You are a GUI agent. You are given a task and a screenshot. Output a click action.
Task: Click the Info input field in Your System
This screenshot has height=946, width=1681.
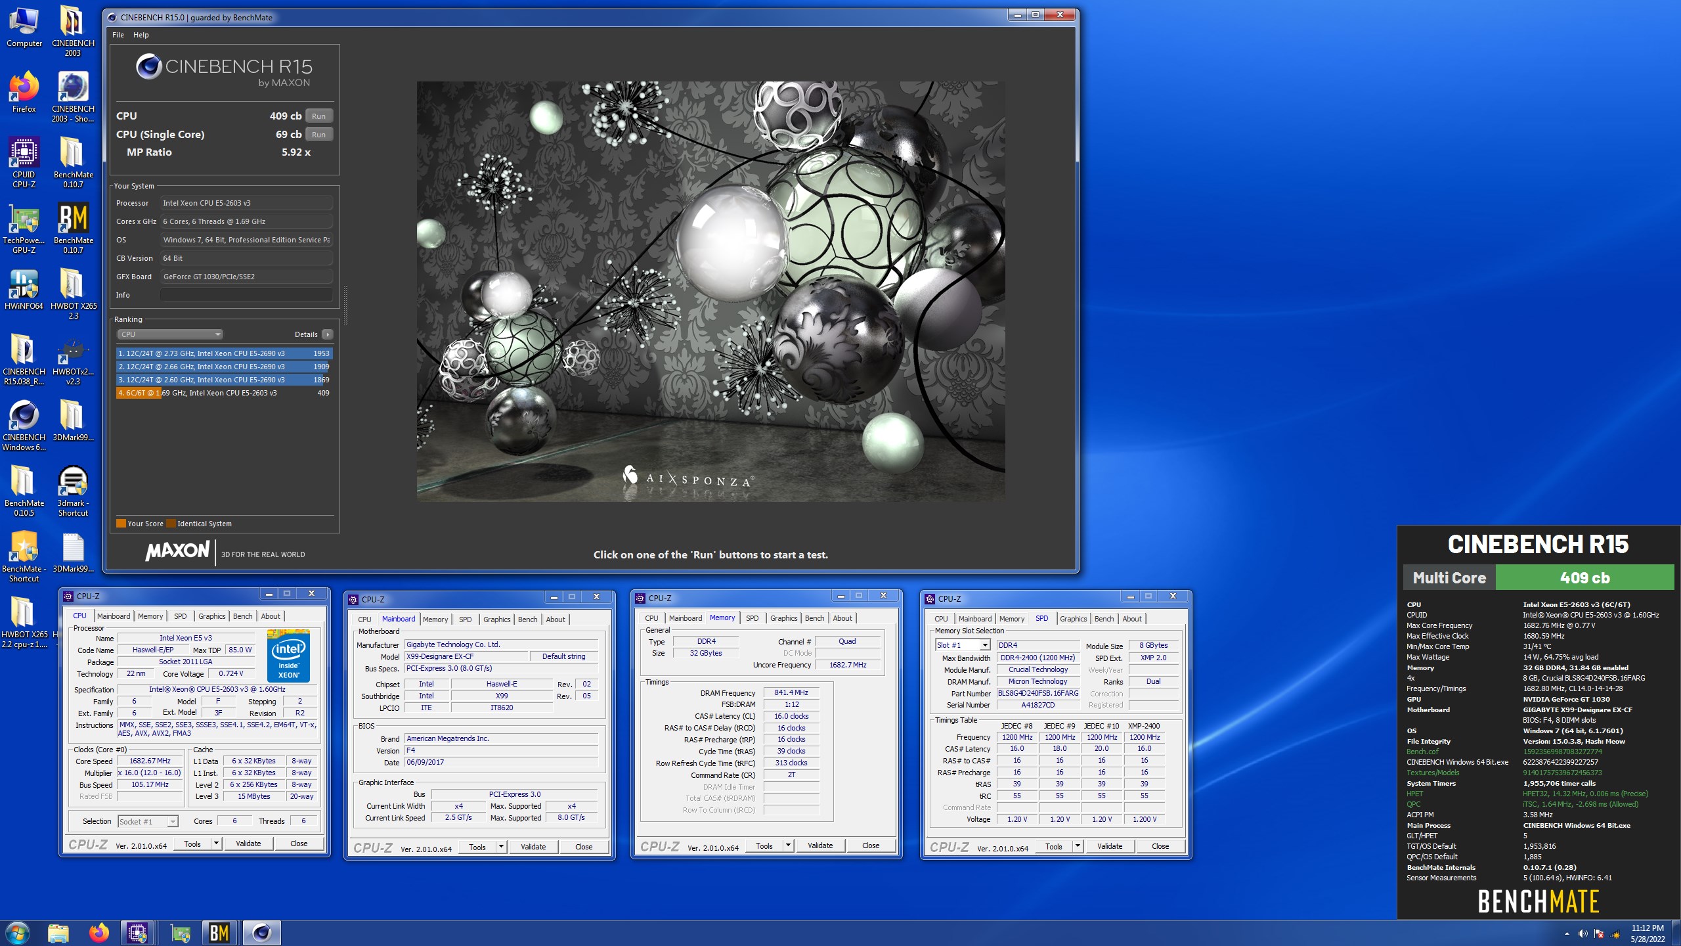(x=247, y=295)
